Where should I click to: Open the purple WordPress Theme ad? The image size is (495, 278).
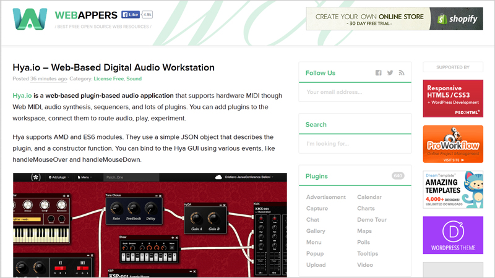pyautogui.click(x=453, y=235)
